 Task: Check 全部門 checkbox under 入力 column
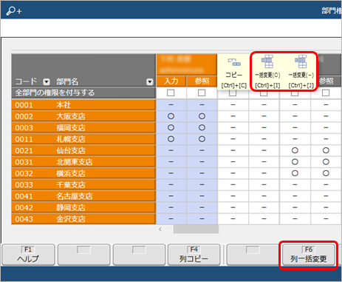[x=171, y=93]
